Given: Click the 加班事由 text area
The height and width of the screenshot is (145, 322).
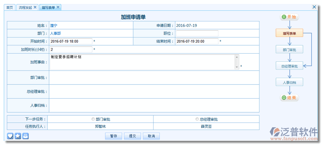Looking at the screenshot, I should [144, 62].
